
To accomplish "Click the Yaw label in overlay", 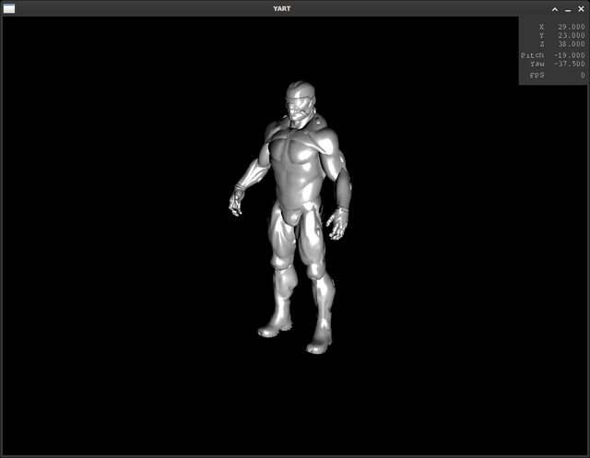I will [537, 64].
